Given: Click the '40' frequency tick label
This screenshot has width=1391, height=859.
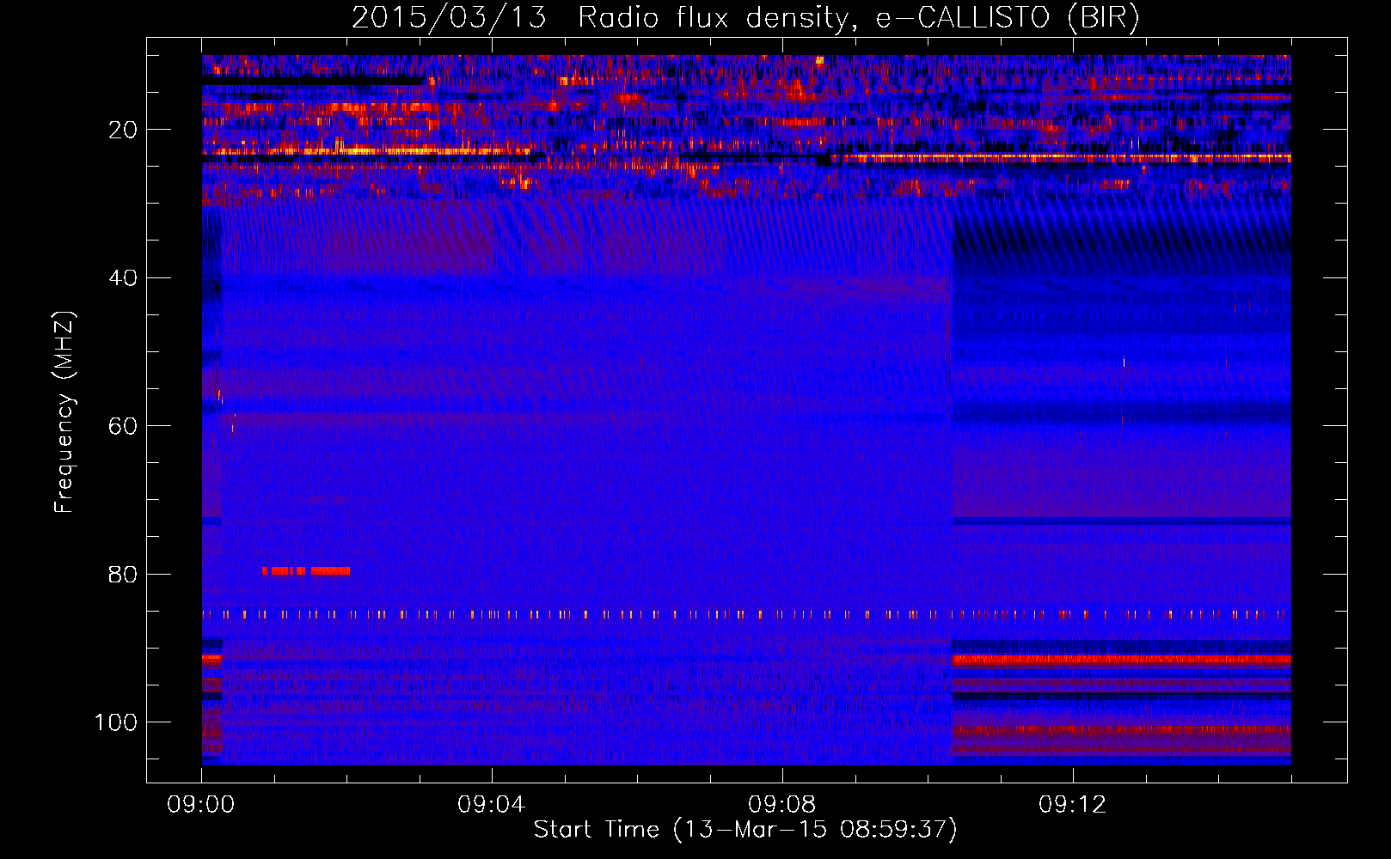Looking at the screenshot, I should pyautogui.click(x=124, y=278).
